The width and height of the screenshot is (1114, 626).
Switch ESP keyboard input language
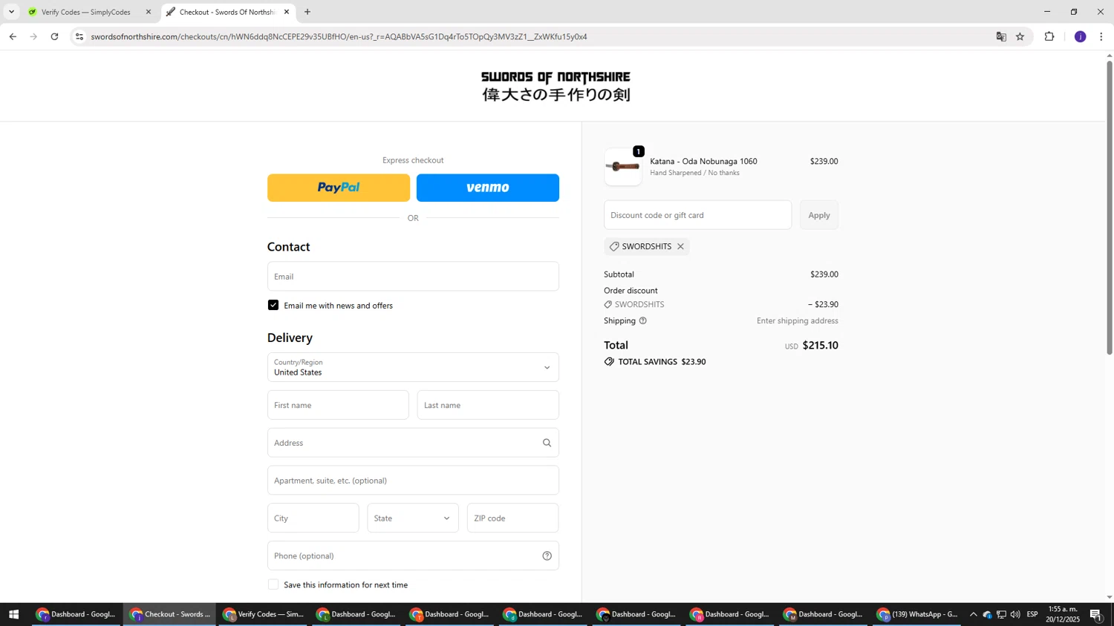tap(1032, 614)
